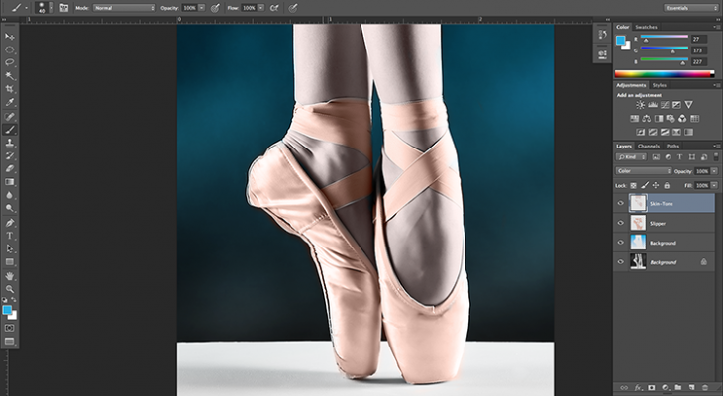723x396 pixels.
Task: Toggle visibility of the Slipper layer
Action: 621,223
